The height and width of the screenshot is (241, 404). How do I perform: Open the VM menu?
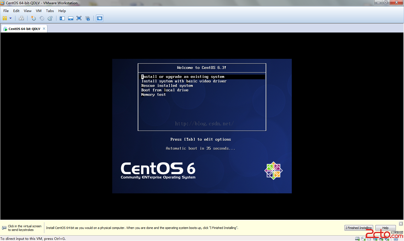(39, 11)
